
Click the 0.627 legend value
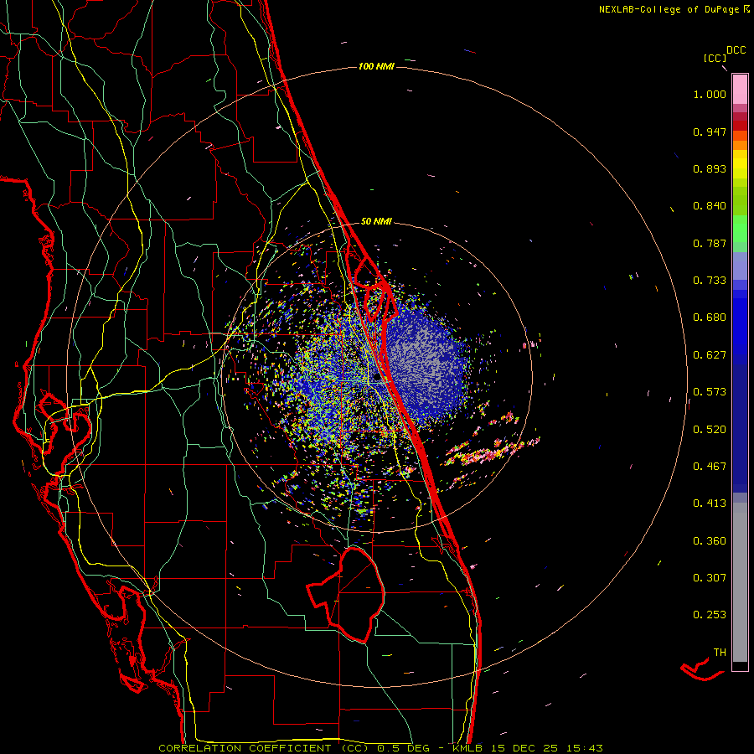(710, 355)
